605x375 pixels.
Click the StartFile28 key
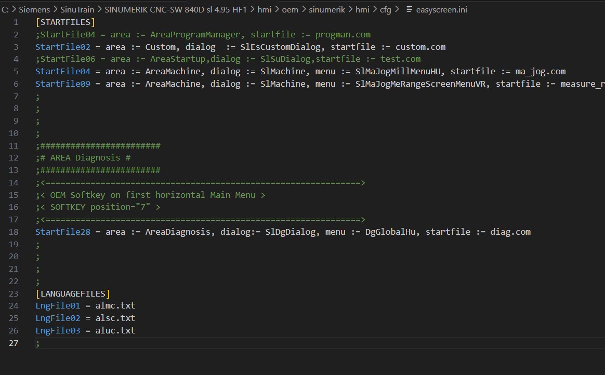[x=63, y=232]
